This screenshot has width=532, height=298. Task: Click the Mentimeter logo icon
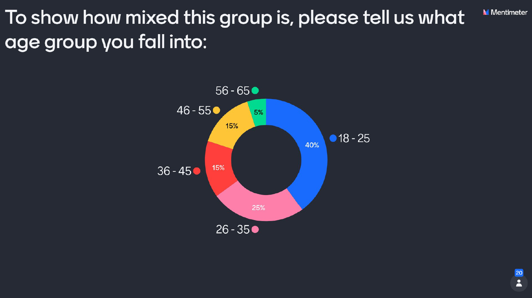coord(486,12)
